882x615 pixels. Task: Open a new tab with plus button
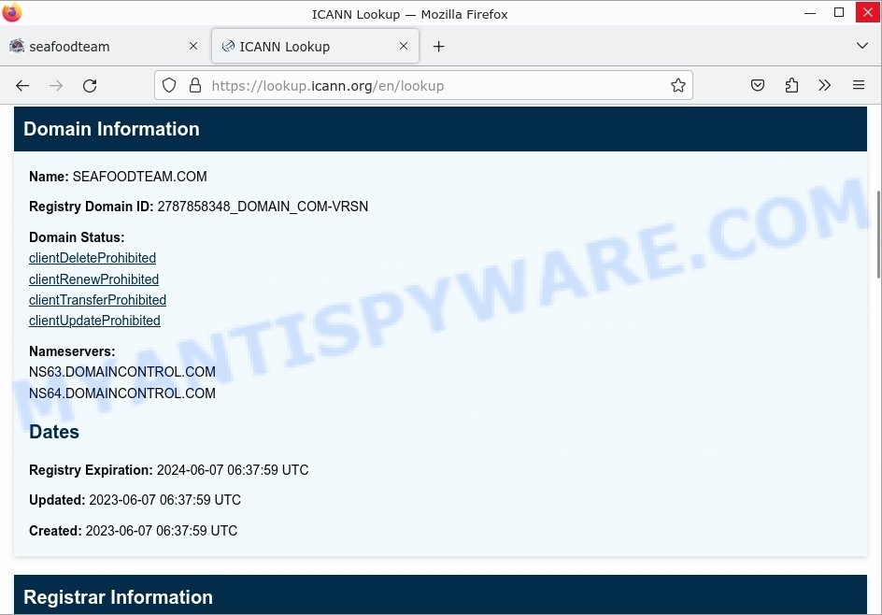(x=439, y=46)
